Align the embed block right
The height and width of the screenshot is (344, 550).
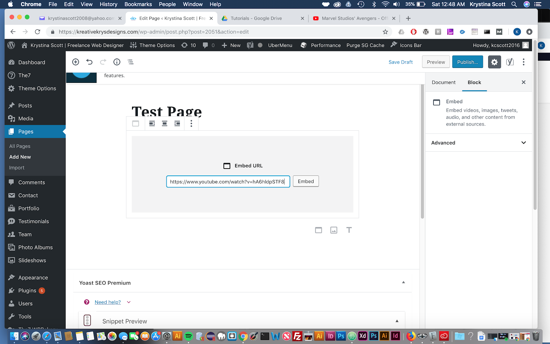[x=177, y=123]
